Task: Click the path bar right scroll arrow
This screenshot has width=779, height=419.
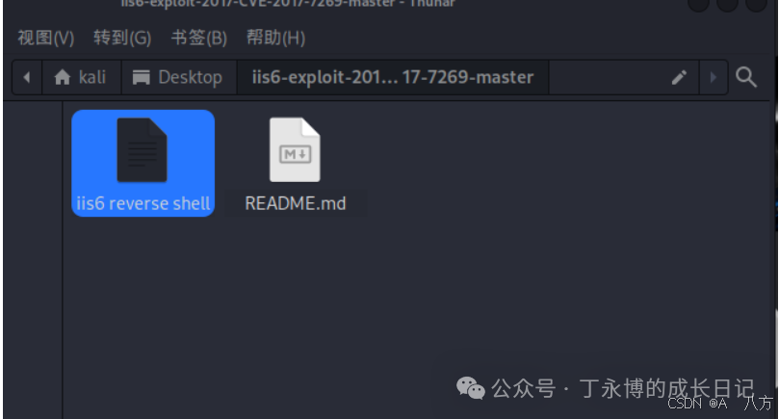Action: click(714, 77)
